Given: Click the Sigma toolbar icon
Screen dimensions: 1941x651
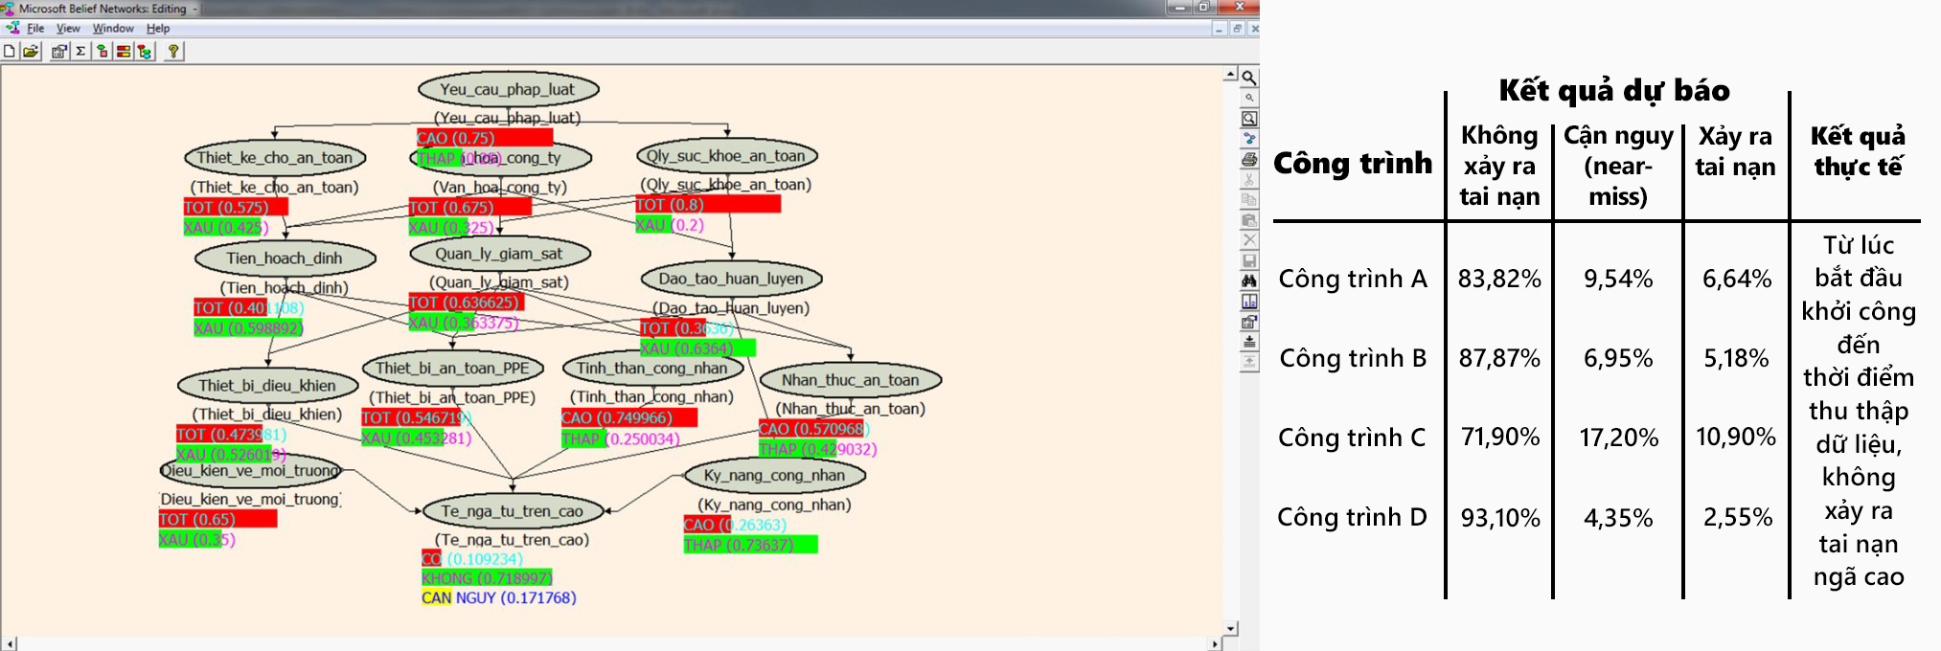Looking at the screenshot, I should coord(80,52).
